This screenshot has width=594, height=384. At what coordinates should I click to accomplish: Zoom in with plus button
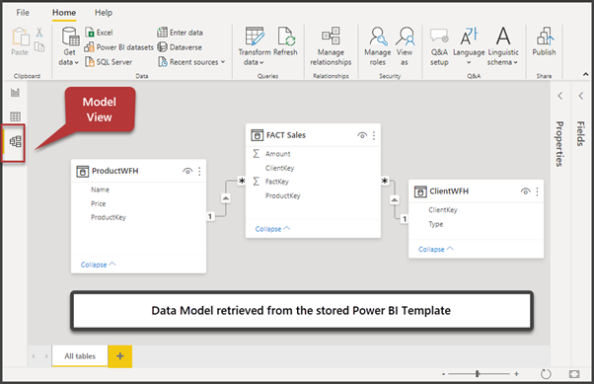click(x=516, y=374)
